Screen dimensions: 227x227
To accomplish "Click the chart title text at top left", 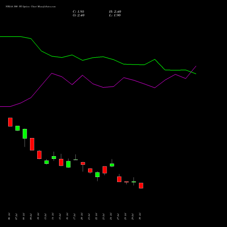I will pos(30,7).
